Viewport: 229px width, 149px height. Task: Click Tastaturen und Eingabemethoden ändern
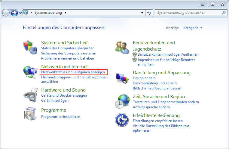coord(166,102)
